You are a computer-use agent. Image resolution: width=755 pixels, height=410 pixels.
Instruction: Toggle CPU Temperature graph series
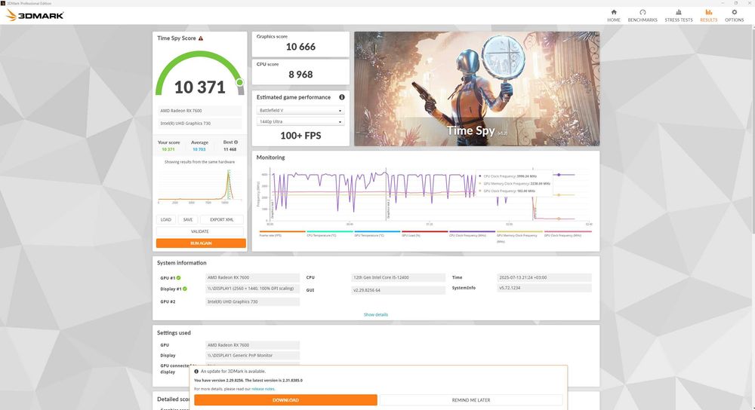pos(330,234)
